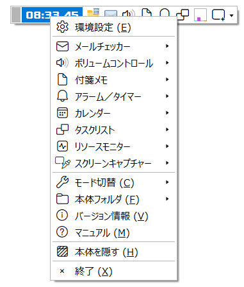Open 環境設定 (E) settings
The image size is (244, 287).
click(113, 27)
